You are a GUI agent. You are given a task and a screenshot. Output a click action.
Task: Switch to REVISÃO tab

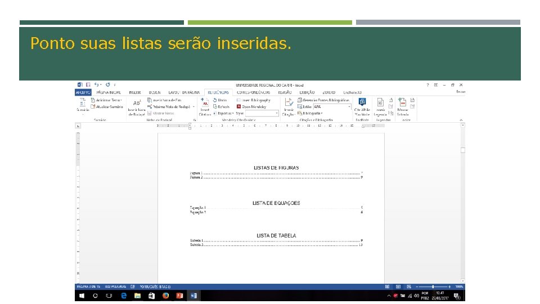(x=285, y=92)
